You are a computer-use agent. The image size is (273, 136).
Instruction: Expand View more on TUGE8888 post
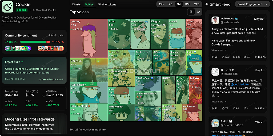point(219,102)
